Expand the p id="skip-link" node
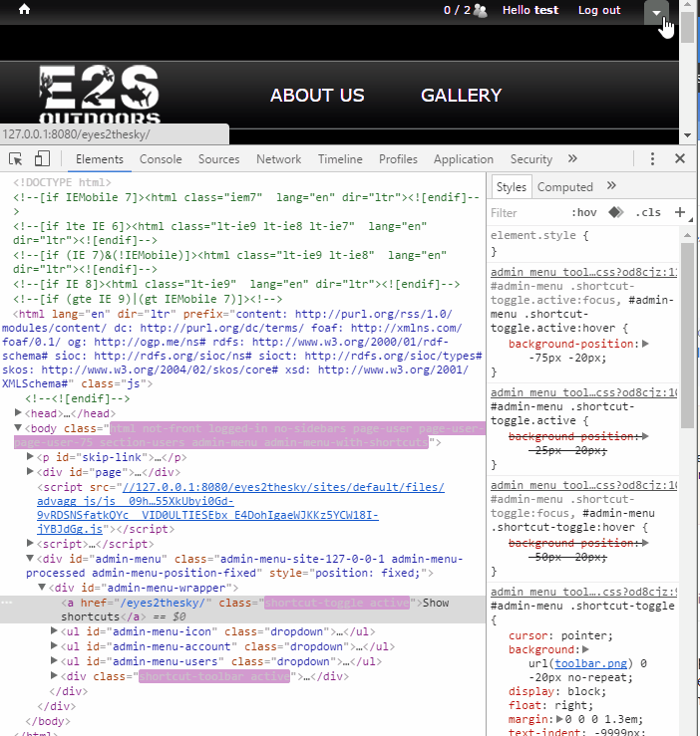This screenshot has height=736, width=700. click(x=30, y=456)
